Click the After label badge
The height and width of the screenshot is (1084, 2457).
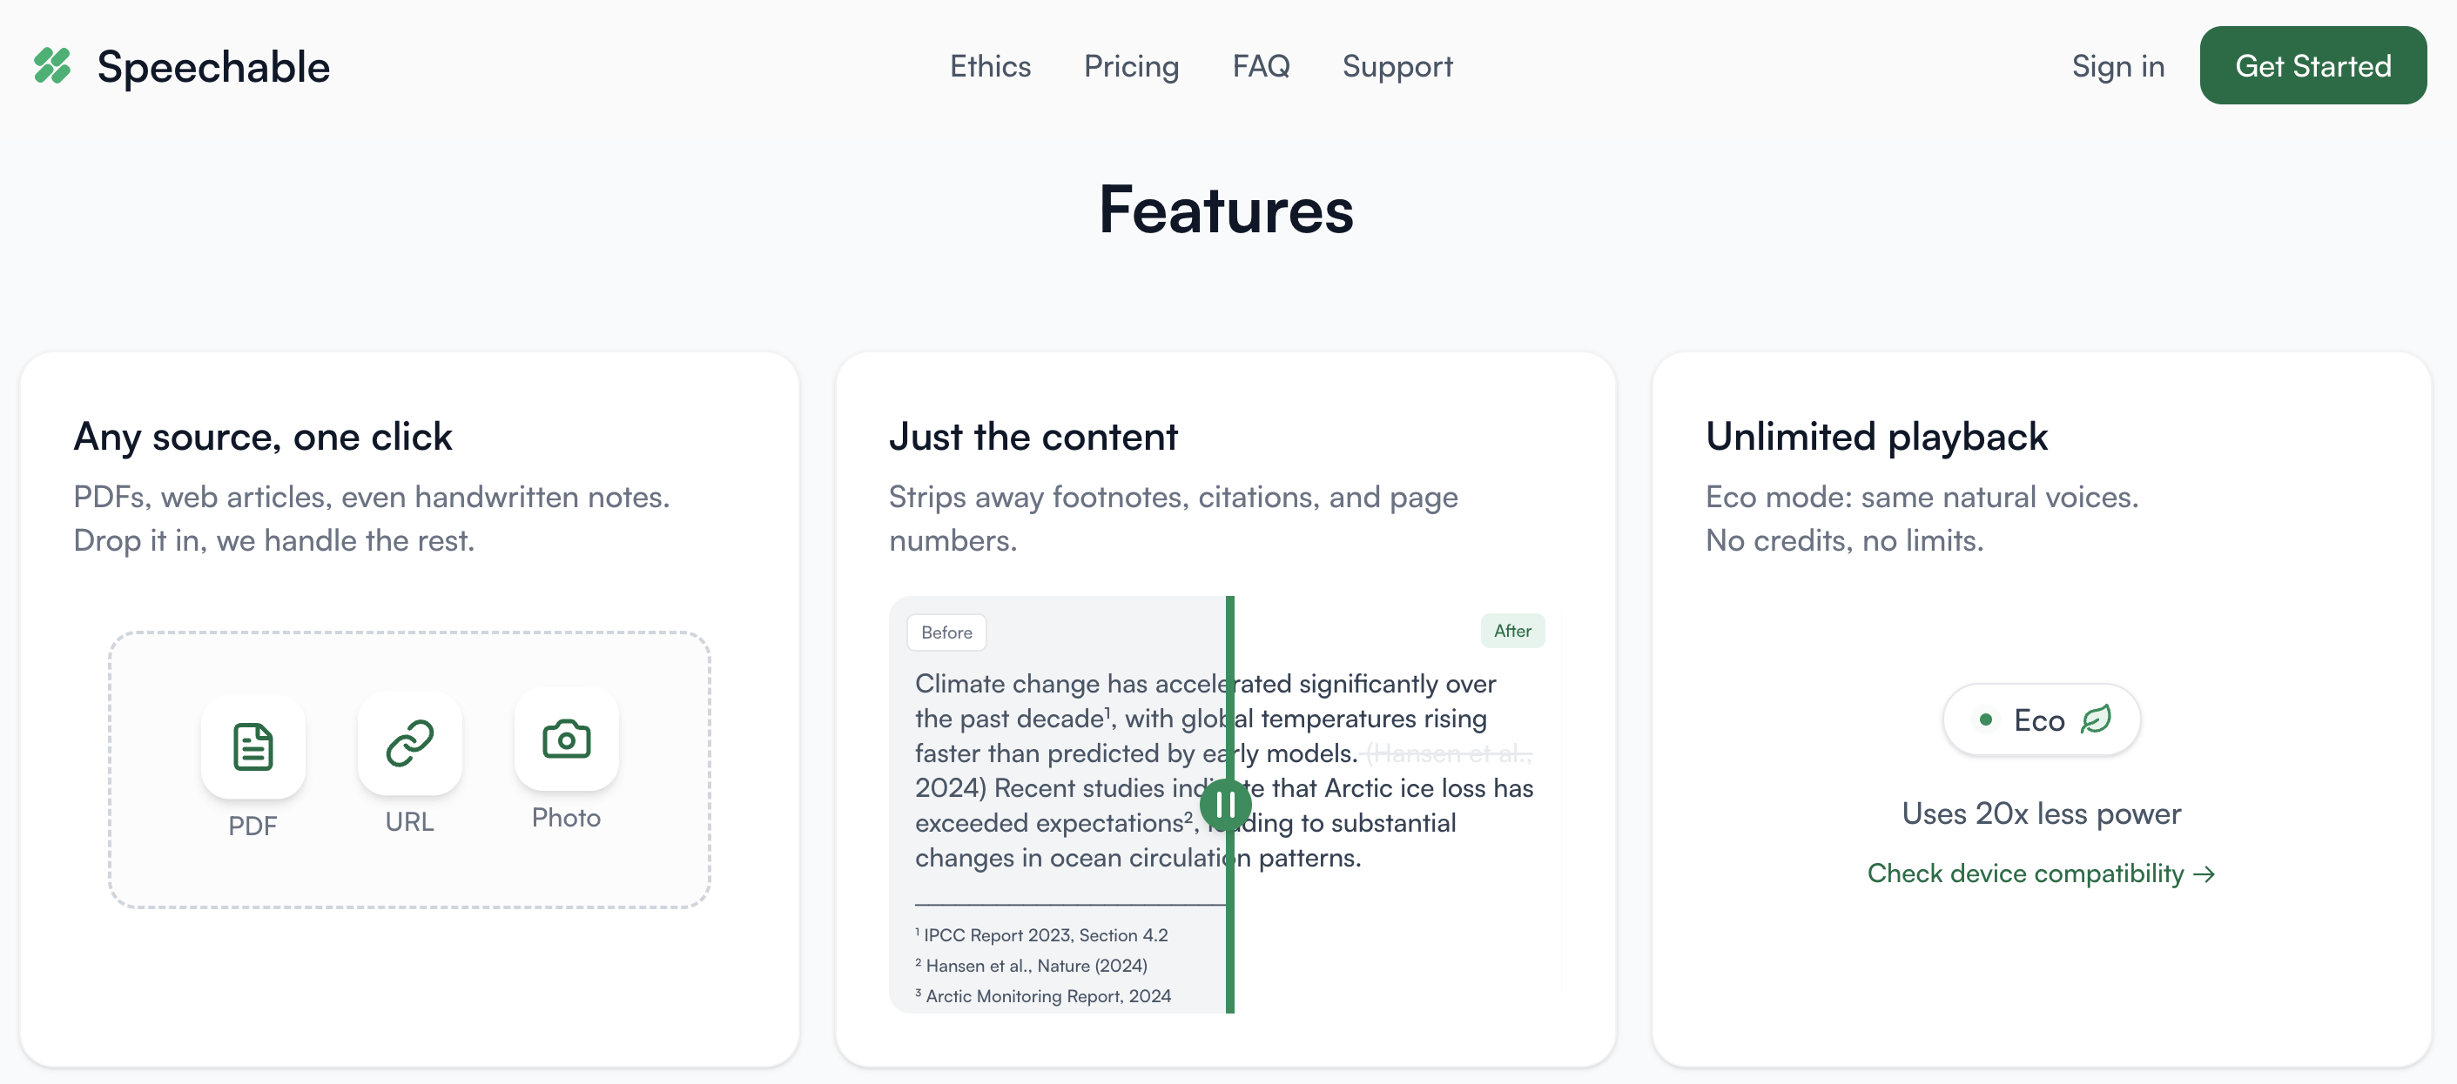pos(1511,631)
